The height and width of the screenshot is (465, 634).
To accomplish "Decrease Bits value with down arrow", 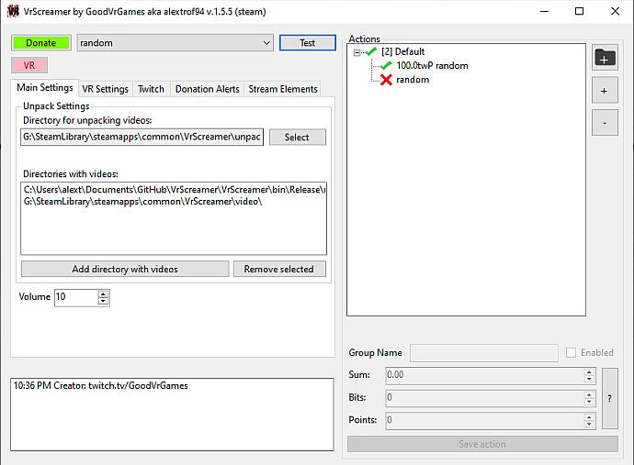I will [x=589, y=402].
